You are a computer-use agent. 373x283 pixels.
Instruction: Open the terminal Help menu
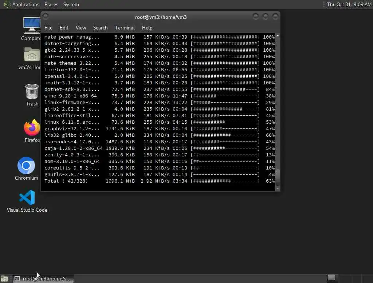click(147, 28)
